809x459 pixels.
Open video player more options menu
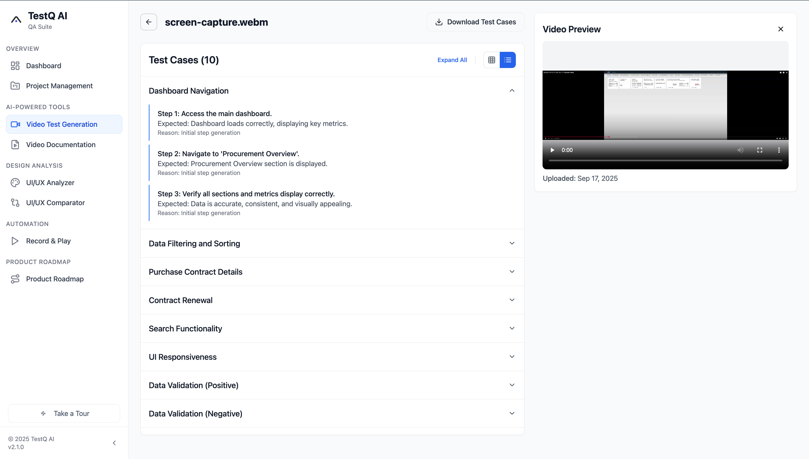[779, 150]
